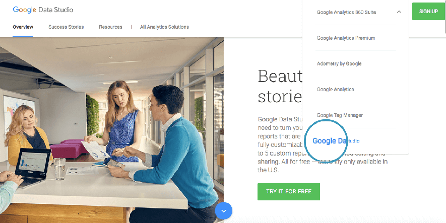Click the green SIGN UP button
The image size is (446, 223).
pos(428,12)
